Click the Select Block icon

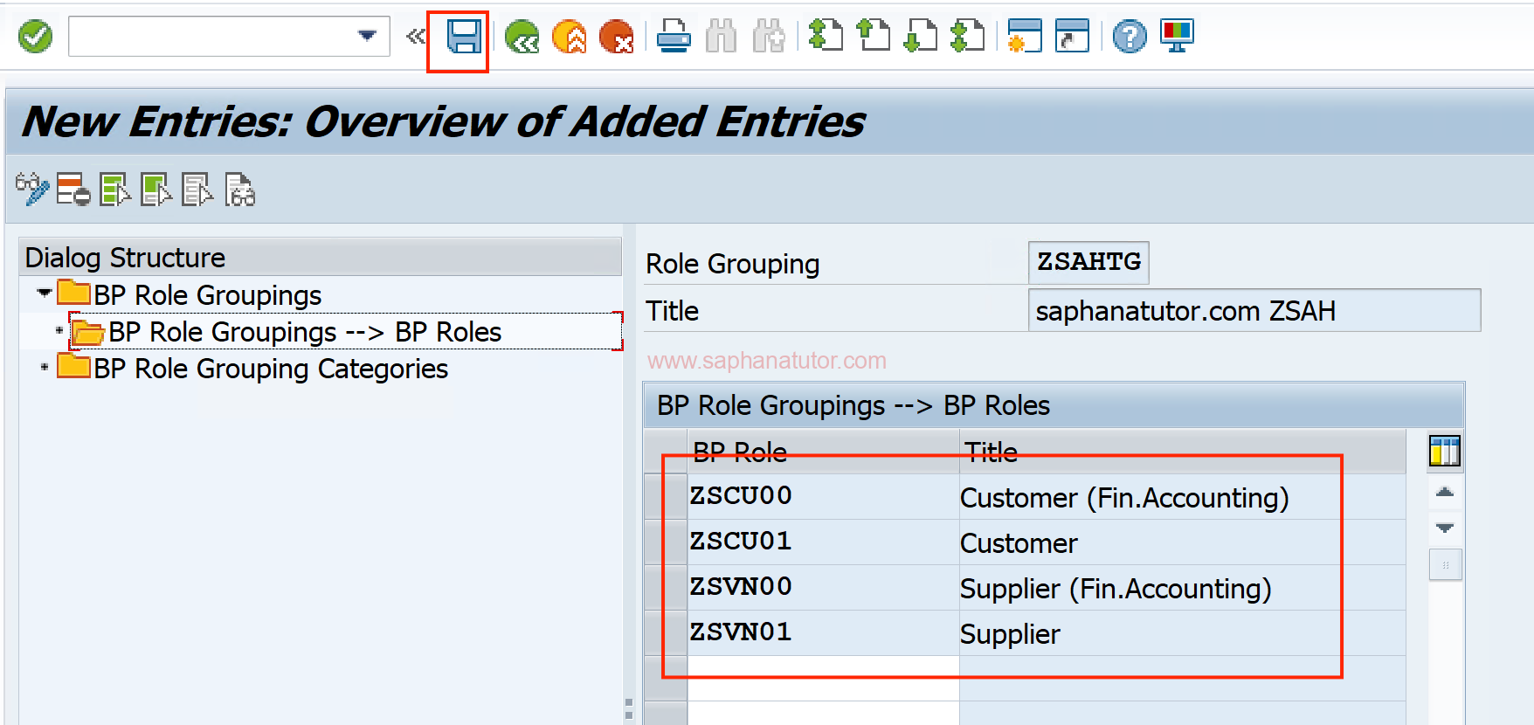click(x=156, y=189)
